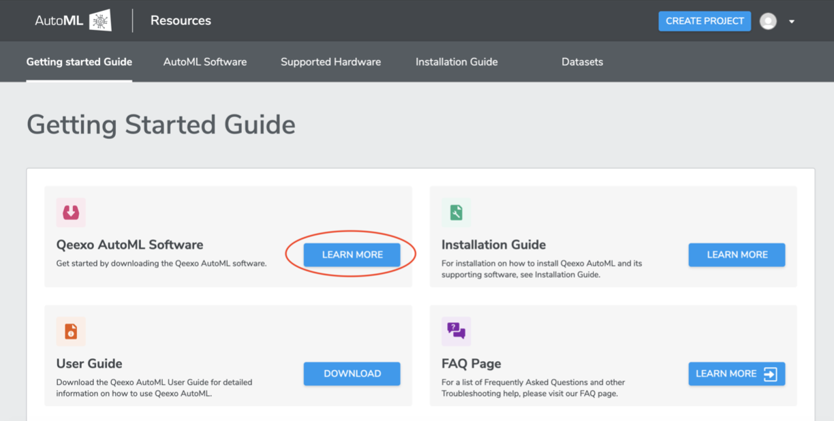Click the purple FAQ chat bubbles icon
This screenshot has width=834, height=421.
456,332
